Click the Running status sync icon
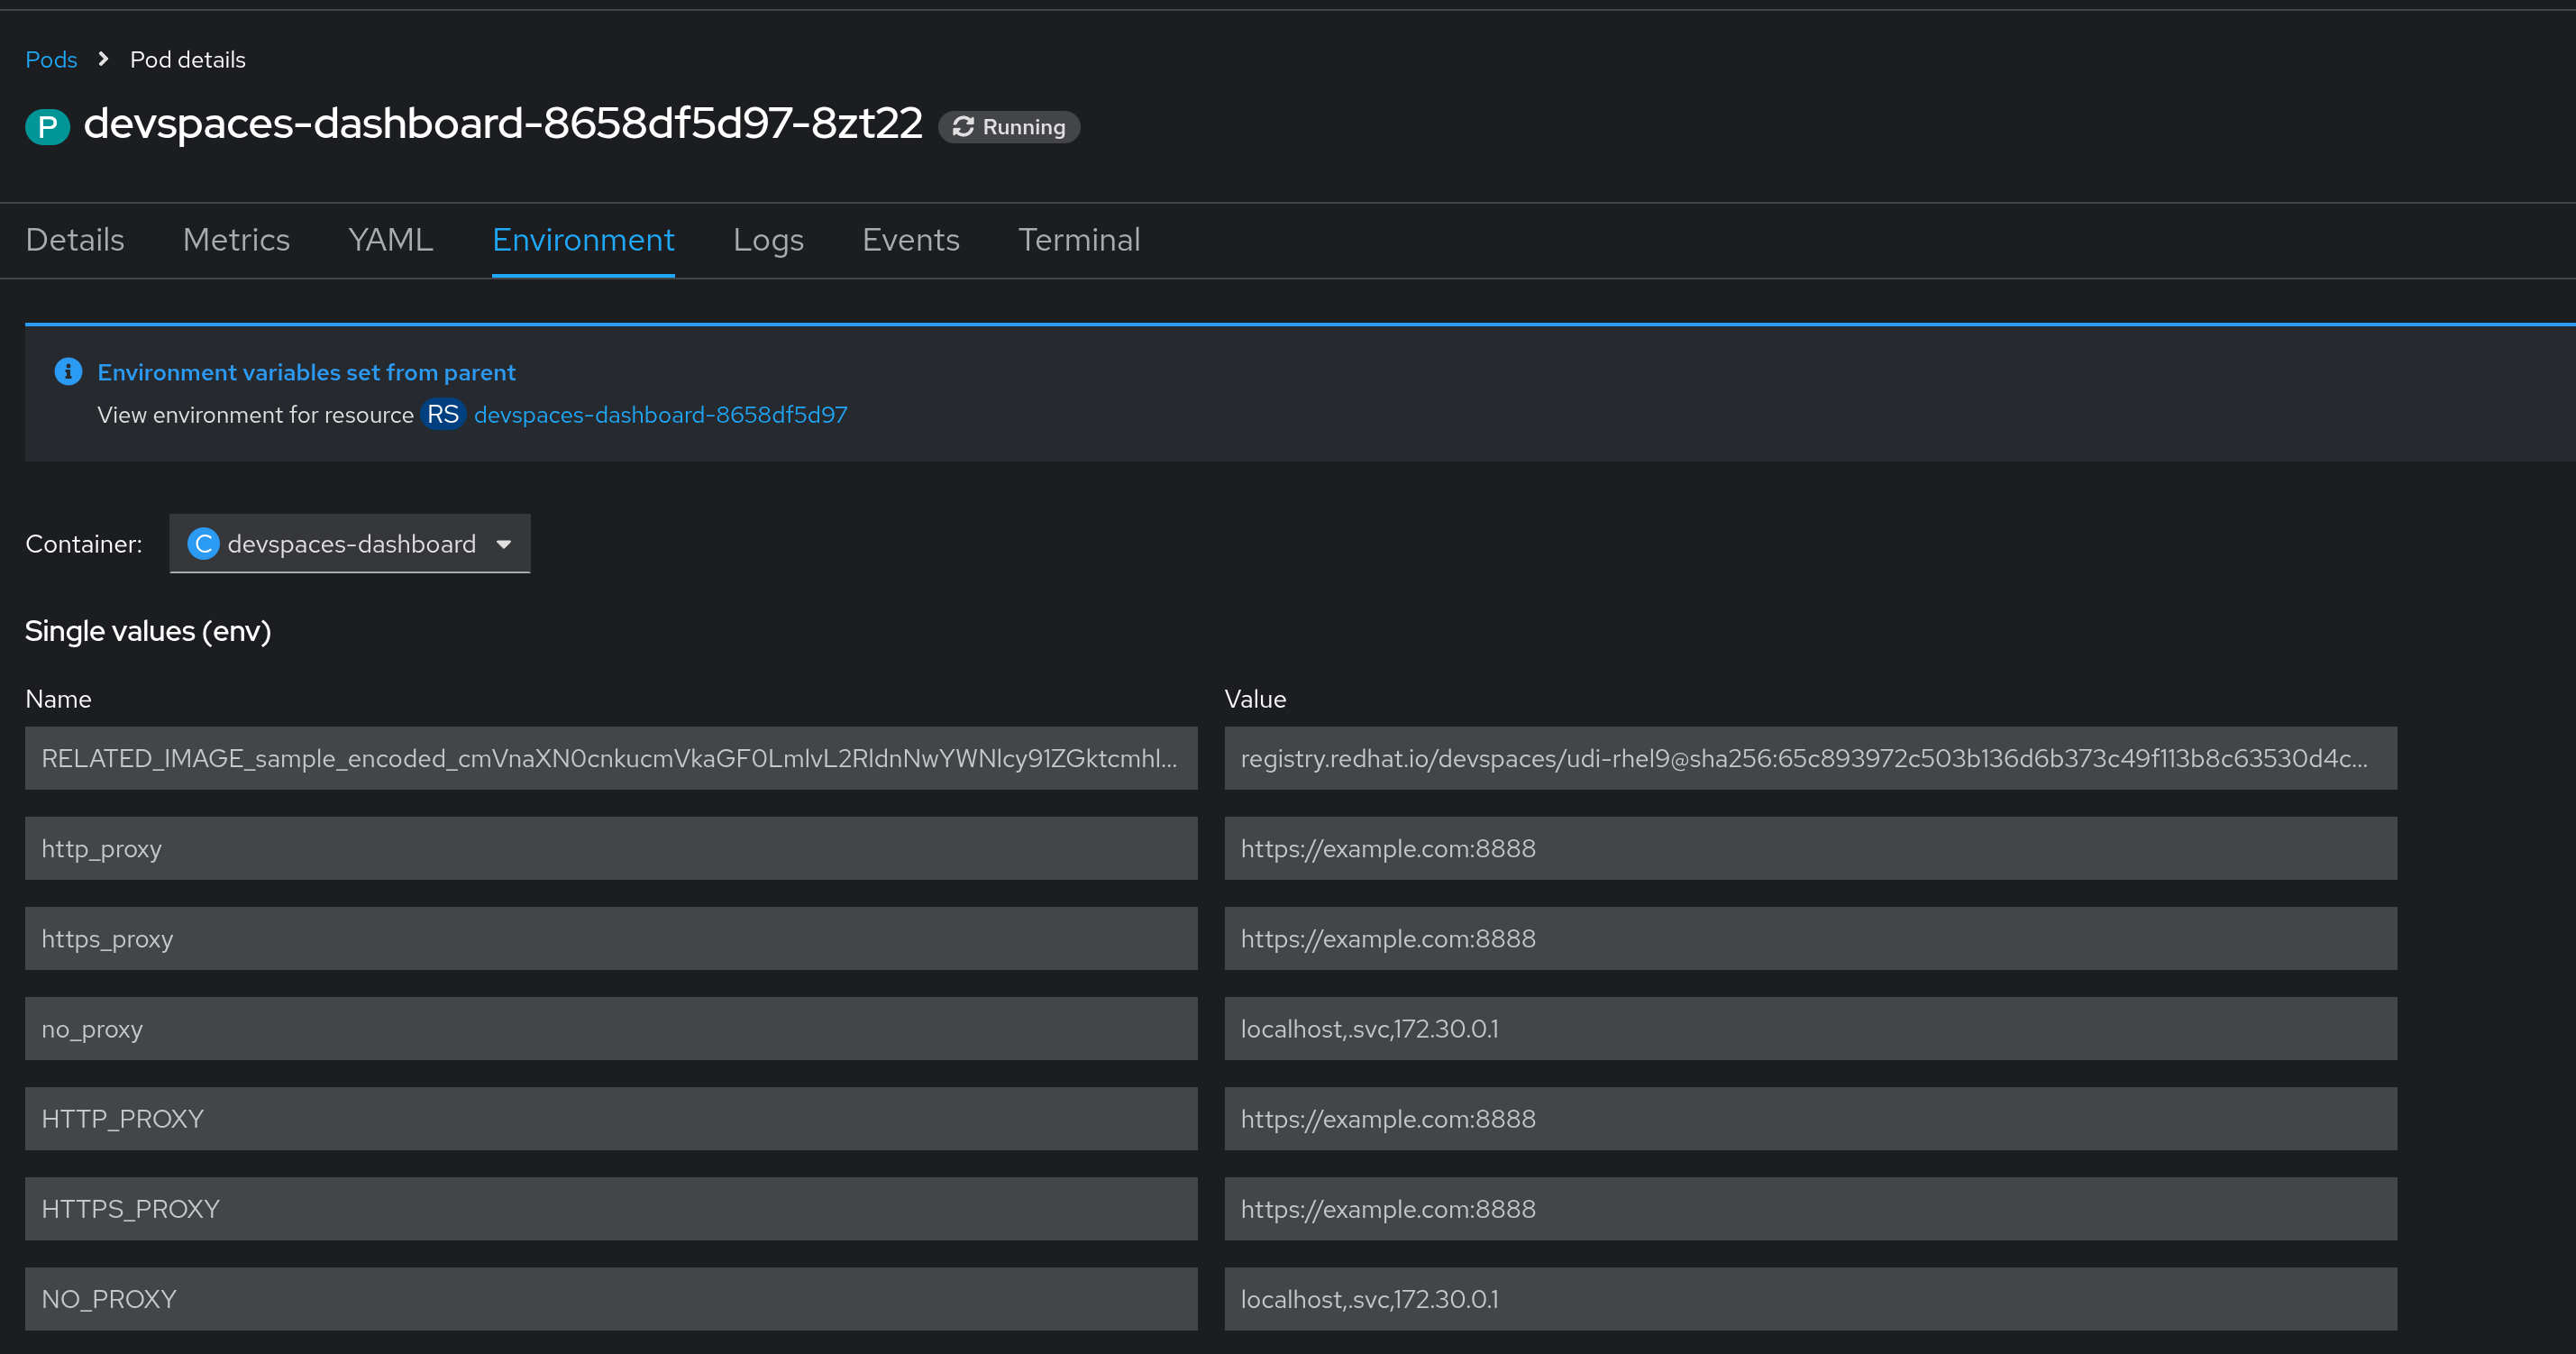2576x1354 pixels. pos(963,127)
